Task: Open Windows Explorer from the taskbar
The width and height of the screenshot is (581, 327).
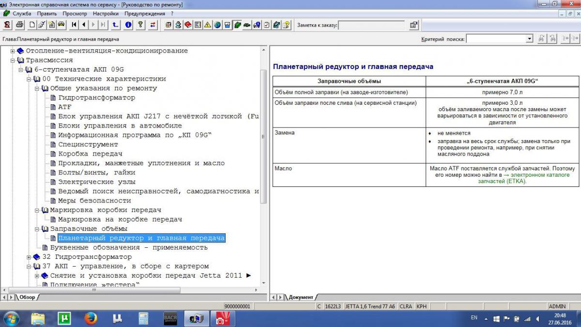Action: point(38,318)
